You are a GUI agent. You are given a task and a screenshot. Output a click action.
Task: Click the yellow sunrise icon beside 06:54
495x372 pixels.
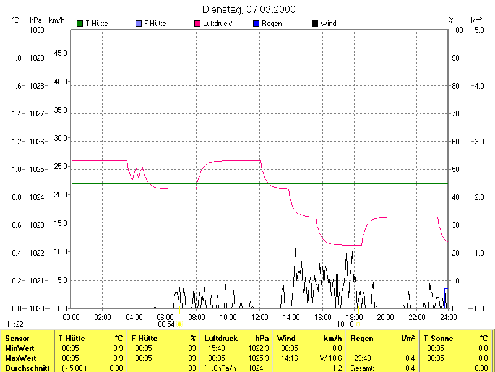point(180,324)
